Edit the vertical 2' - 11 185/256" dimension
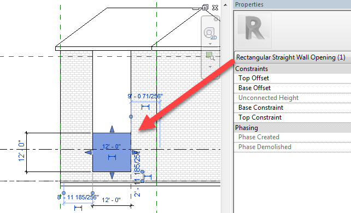 (137, 174)
